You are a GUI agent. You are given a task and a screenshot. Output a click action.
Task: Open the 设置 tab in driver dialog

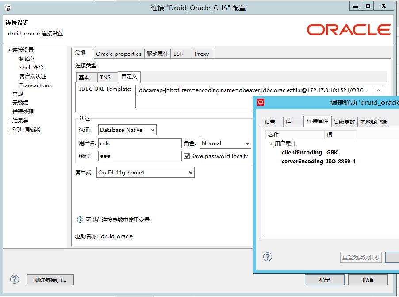pos(272,122)
